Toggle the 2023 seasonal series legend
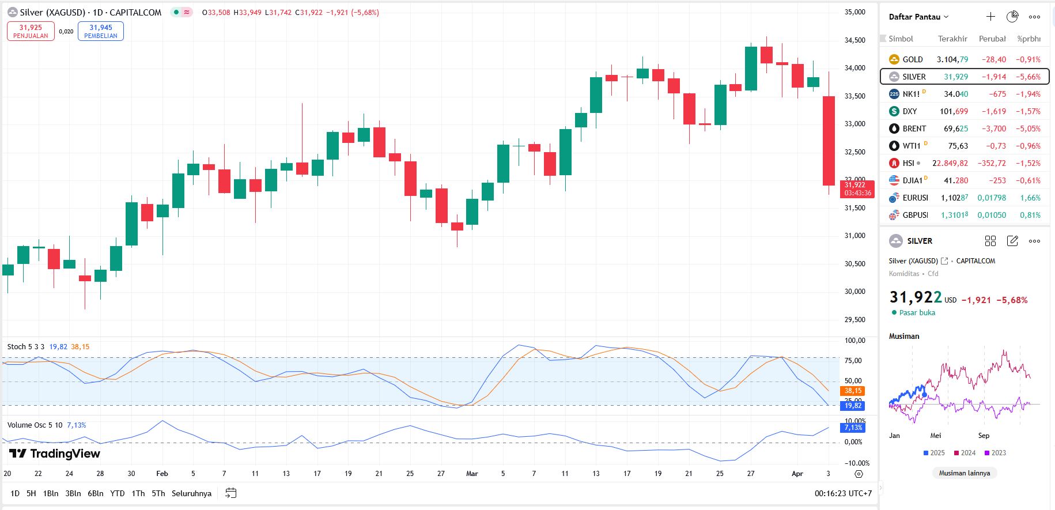 tap(995, 453)
